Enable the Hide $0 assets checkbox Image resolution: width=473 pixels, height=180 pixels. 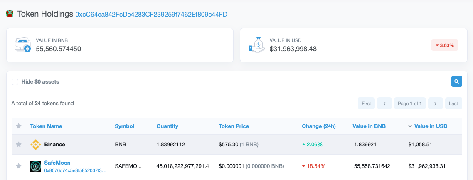[x=15, y=82]
